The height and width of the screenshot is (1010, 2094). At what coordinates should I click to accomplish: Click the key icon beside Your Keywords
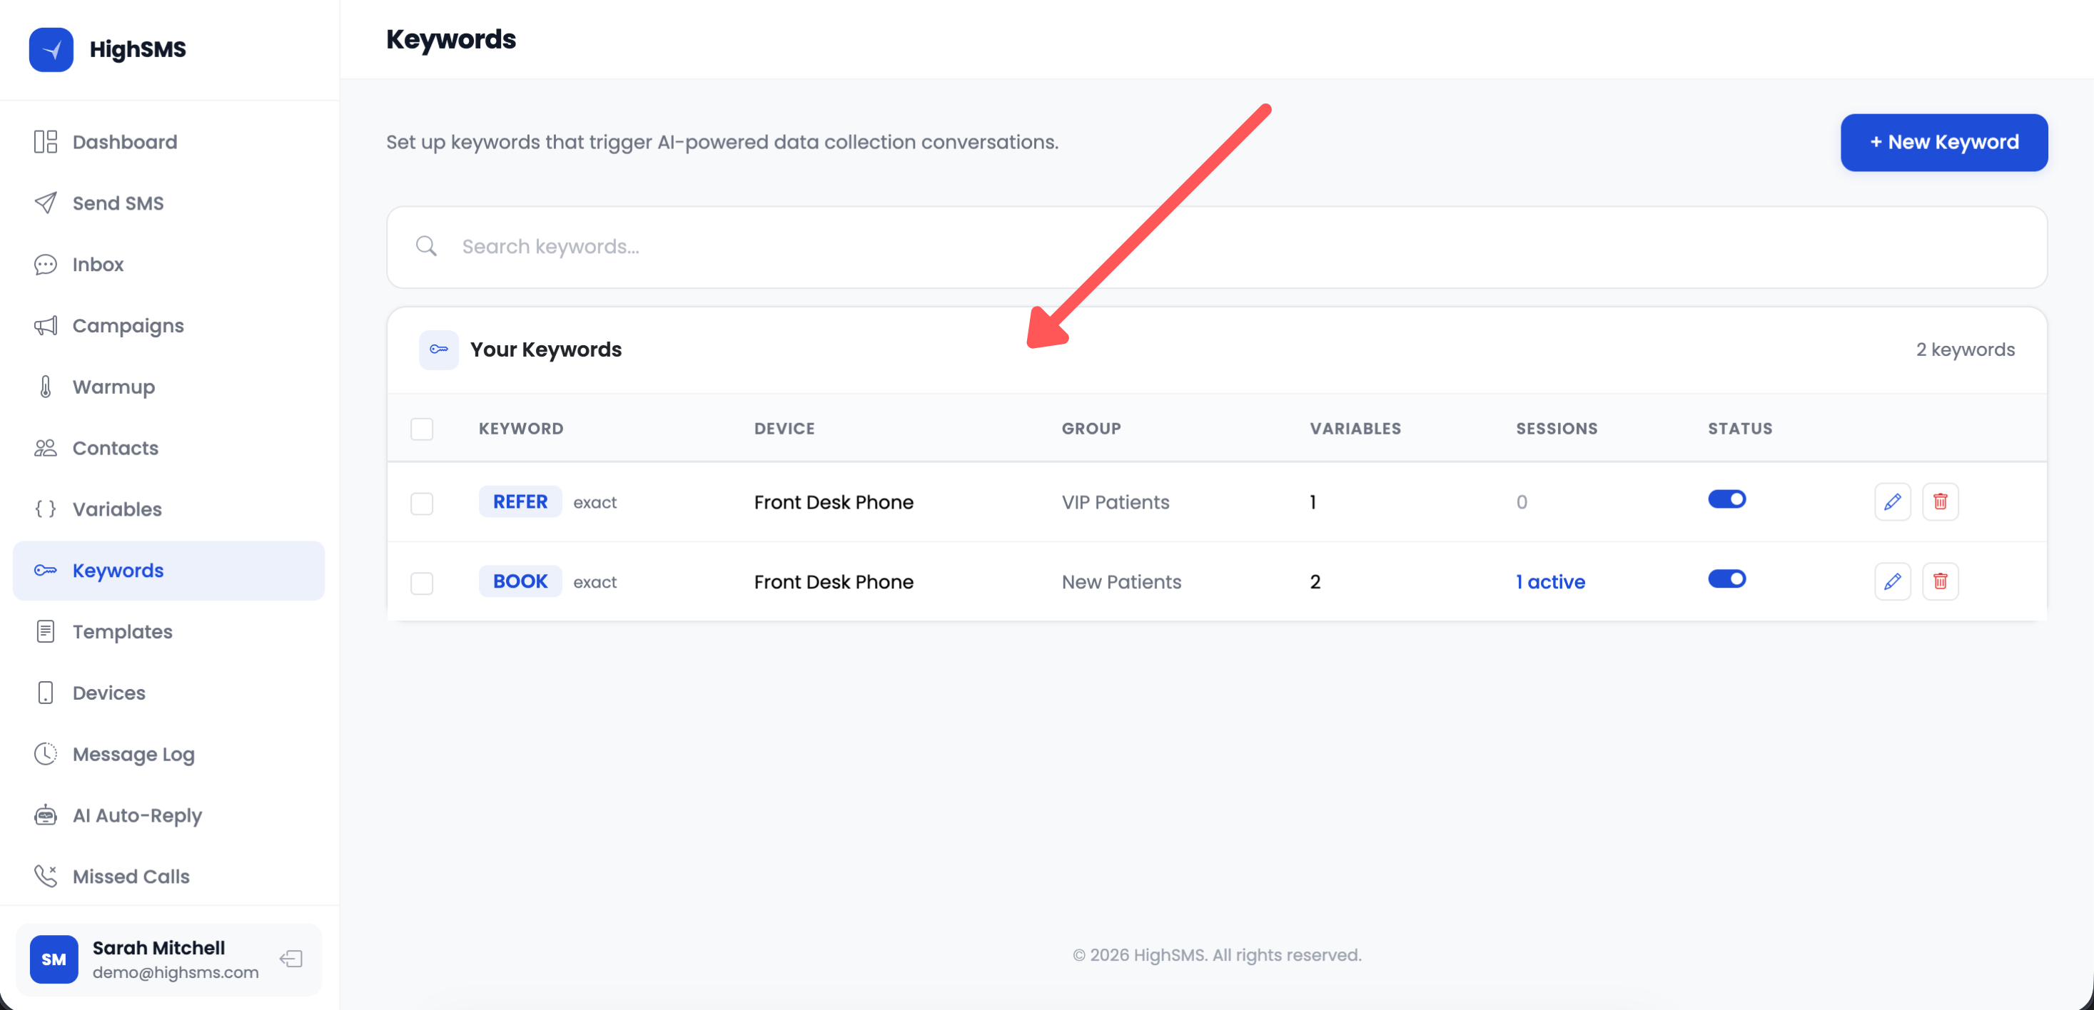439,350
